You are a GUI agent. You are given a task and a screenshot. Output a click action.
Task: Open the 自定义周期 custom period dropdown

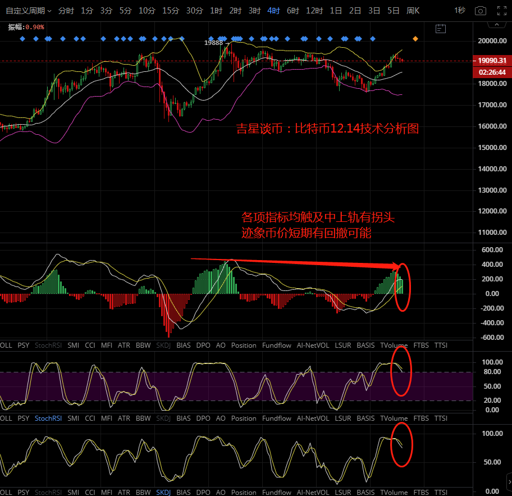[x=28, y=11]
